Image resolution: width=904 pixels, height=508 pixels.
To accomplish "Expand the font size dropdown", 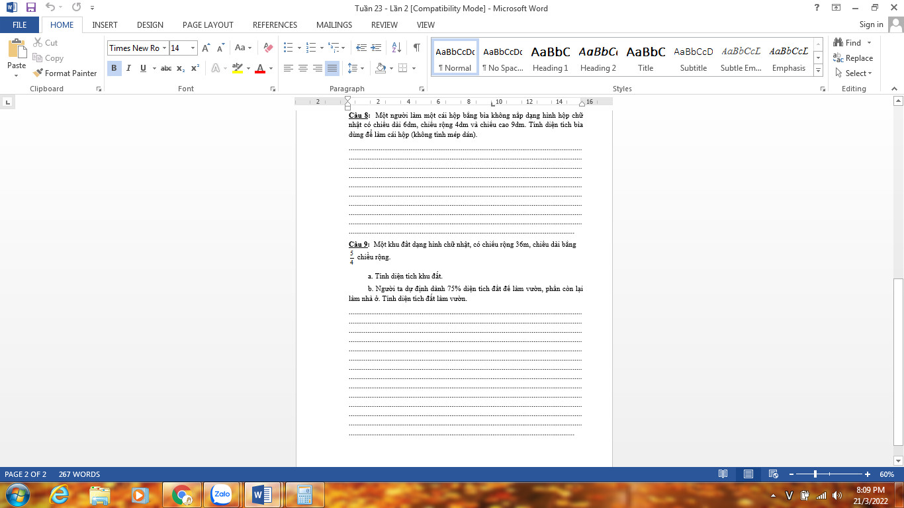I will coord(193,48).
